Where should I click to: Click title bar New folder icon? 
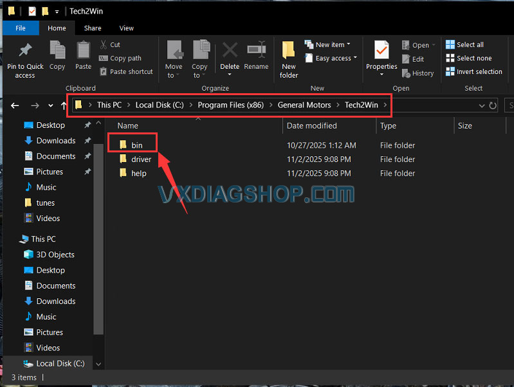45,12
